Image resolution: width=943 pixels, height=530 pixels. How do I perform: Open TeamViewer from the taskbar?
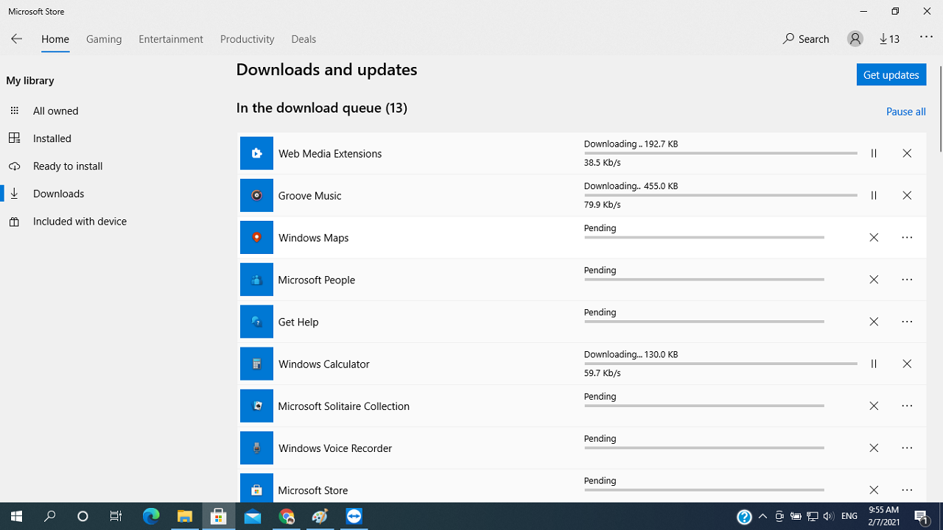tap(354, 516)
